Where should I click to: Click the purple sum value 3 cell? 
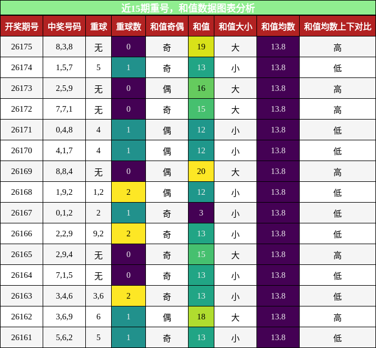pos(201,213)
